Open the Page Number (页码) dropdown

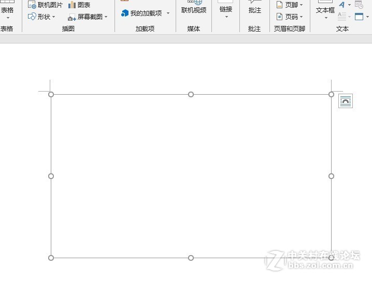(x=290, y=17)
